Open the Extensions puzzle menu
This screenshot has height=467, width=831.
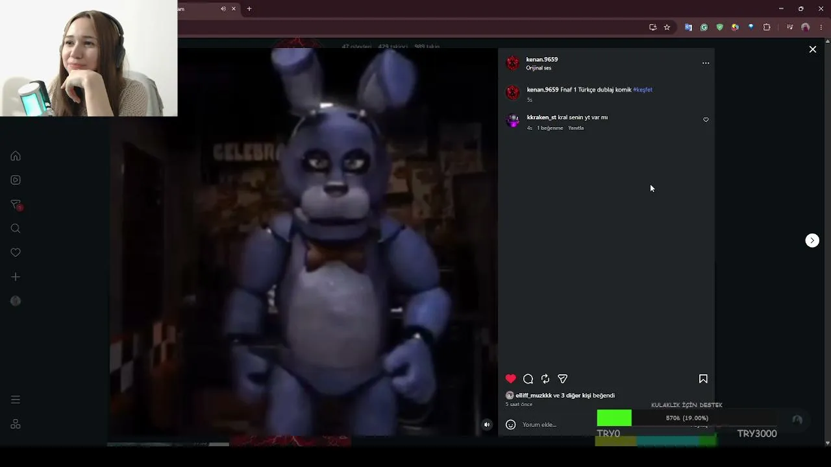pyautogui.click(x=767, y=27)
